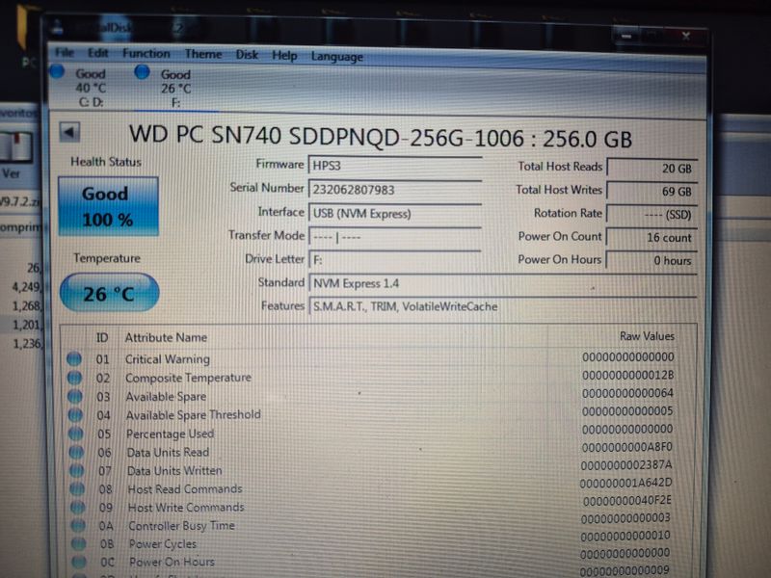Click the Total Host Writes value 69 GB
The height and width of the screenshot is (578, 771).
point(652,191)
